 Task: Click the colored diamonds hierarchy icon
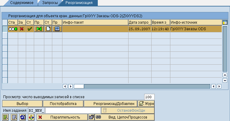[x=31, y=117]
